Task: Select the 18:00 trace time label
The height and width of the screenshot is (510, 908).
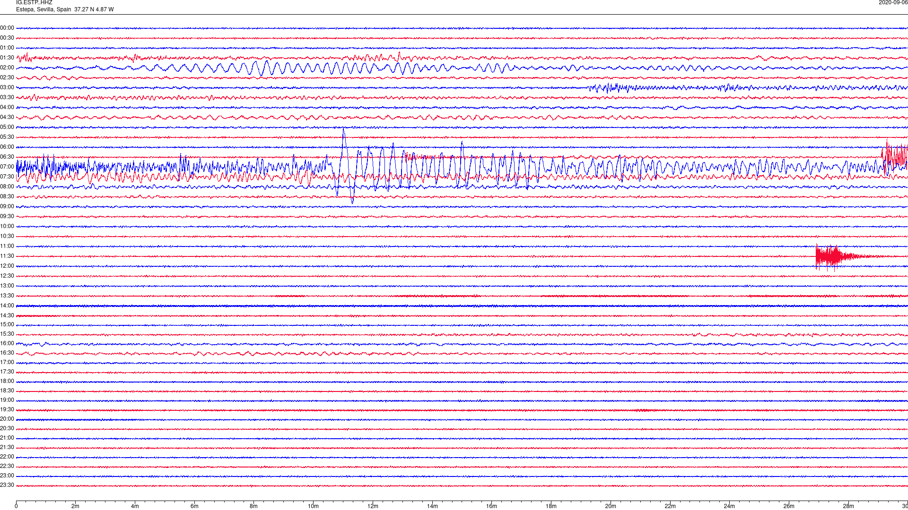Action: (7, 382)
